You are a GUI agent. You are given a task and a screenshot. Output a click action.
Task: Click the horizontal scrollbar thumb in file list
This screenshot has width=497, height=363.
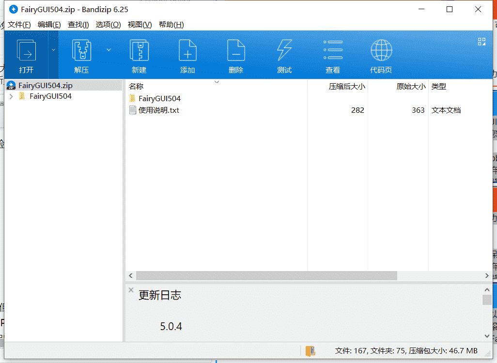coord(266,276)
